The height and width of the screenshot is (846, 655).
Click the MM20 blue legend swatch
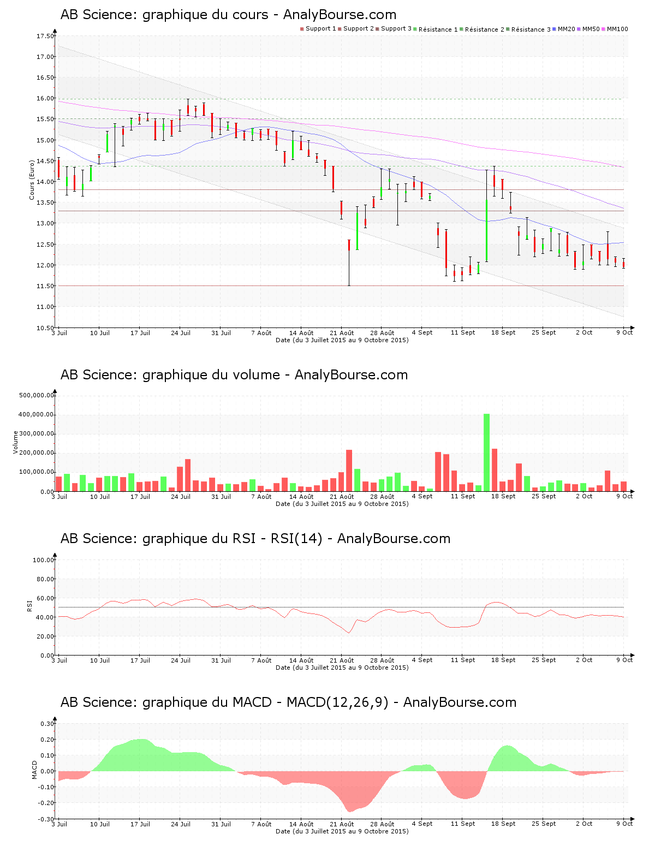click(x=555, y=29)
